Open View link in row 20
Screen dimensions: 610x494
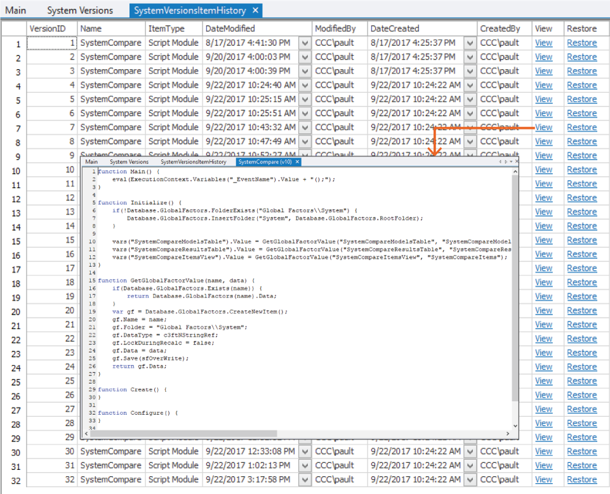[x=543, y=311]
